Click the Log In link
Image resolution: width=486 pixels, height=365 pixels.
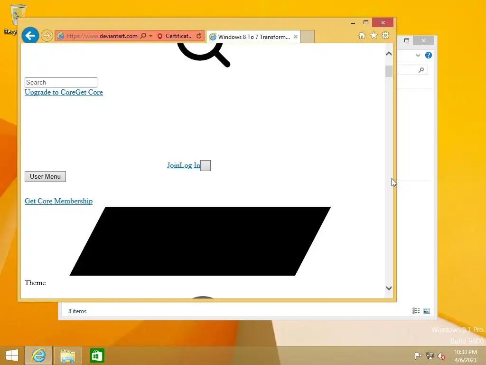click(x=190, y=165)
